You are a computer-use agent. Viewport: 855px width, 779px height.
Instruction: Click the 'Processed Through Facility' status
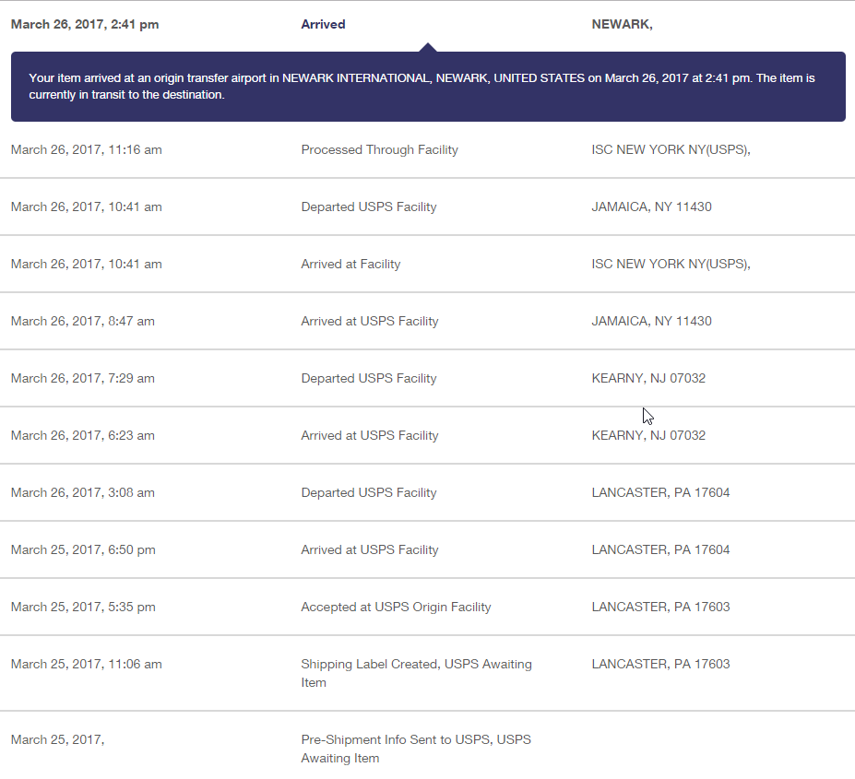pyautogui.click(x=379, y=150)
